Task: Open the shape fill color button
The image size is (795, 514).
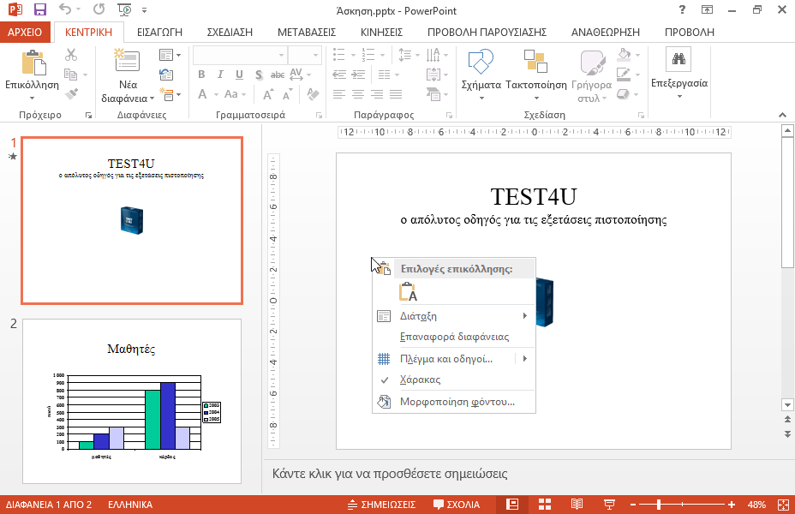Action: (x=624, y=54)
